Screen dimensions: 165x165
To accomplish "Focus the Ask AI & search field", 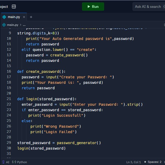I will [x=149, y=7].
